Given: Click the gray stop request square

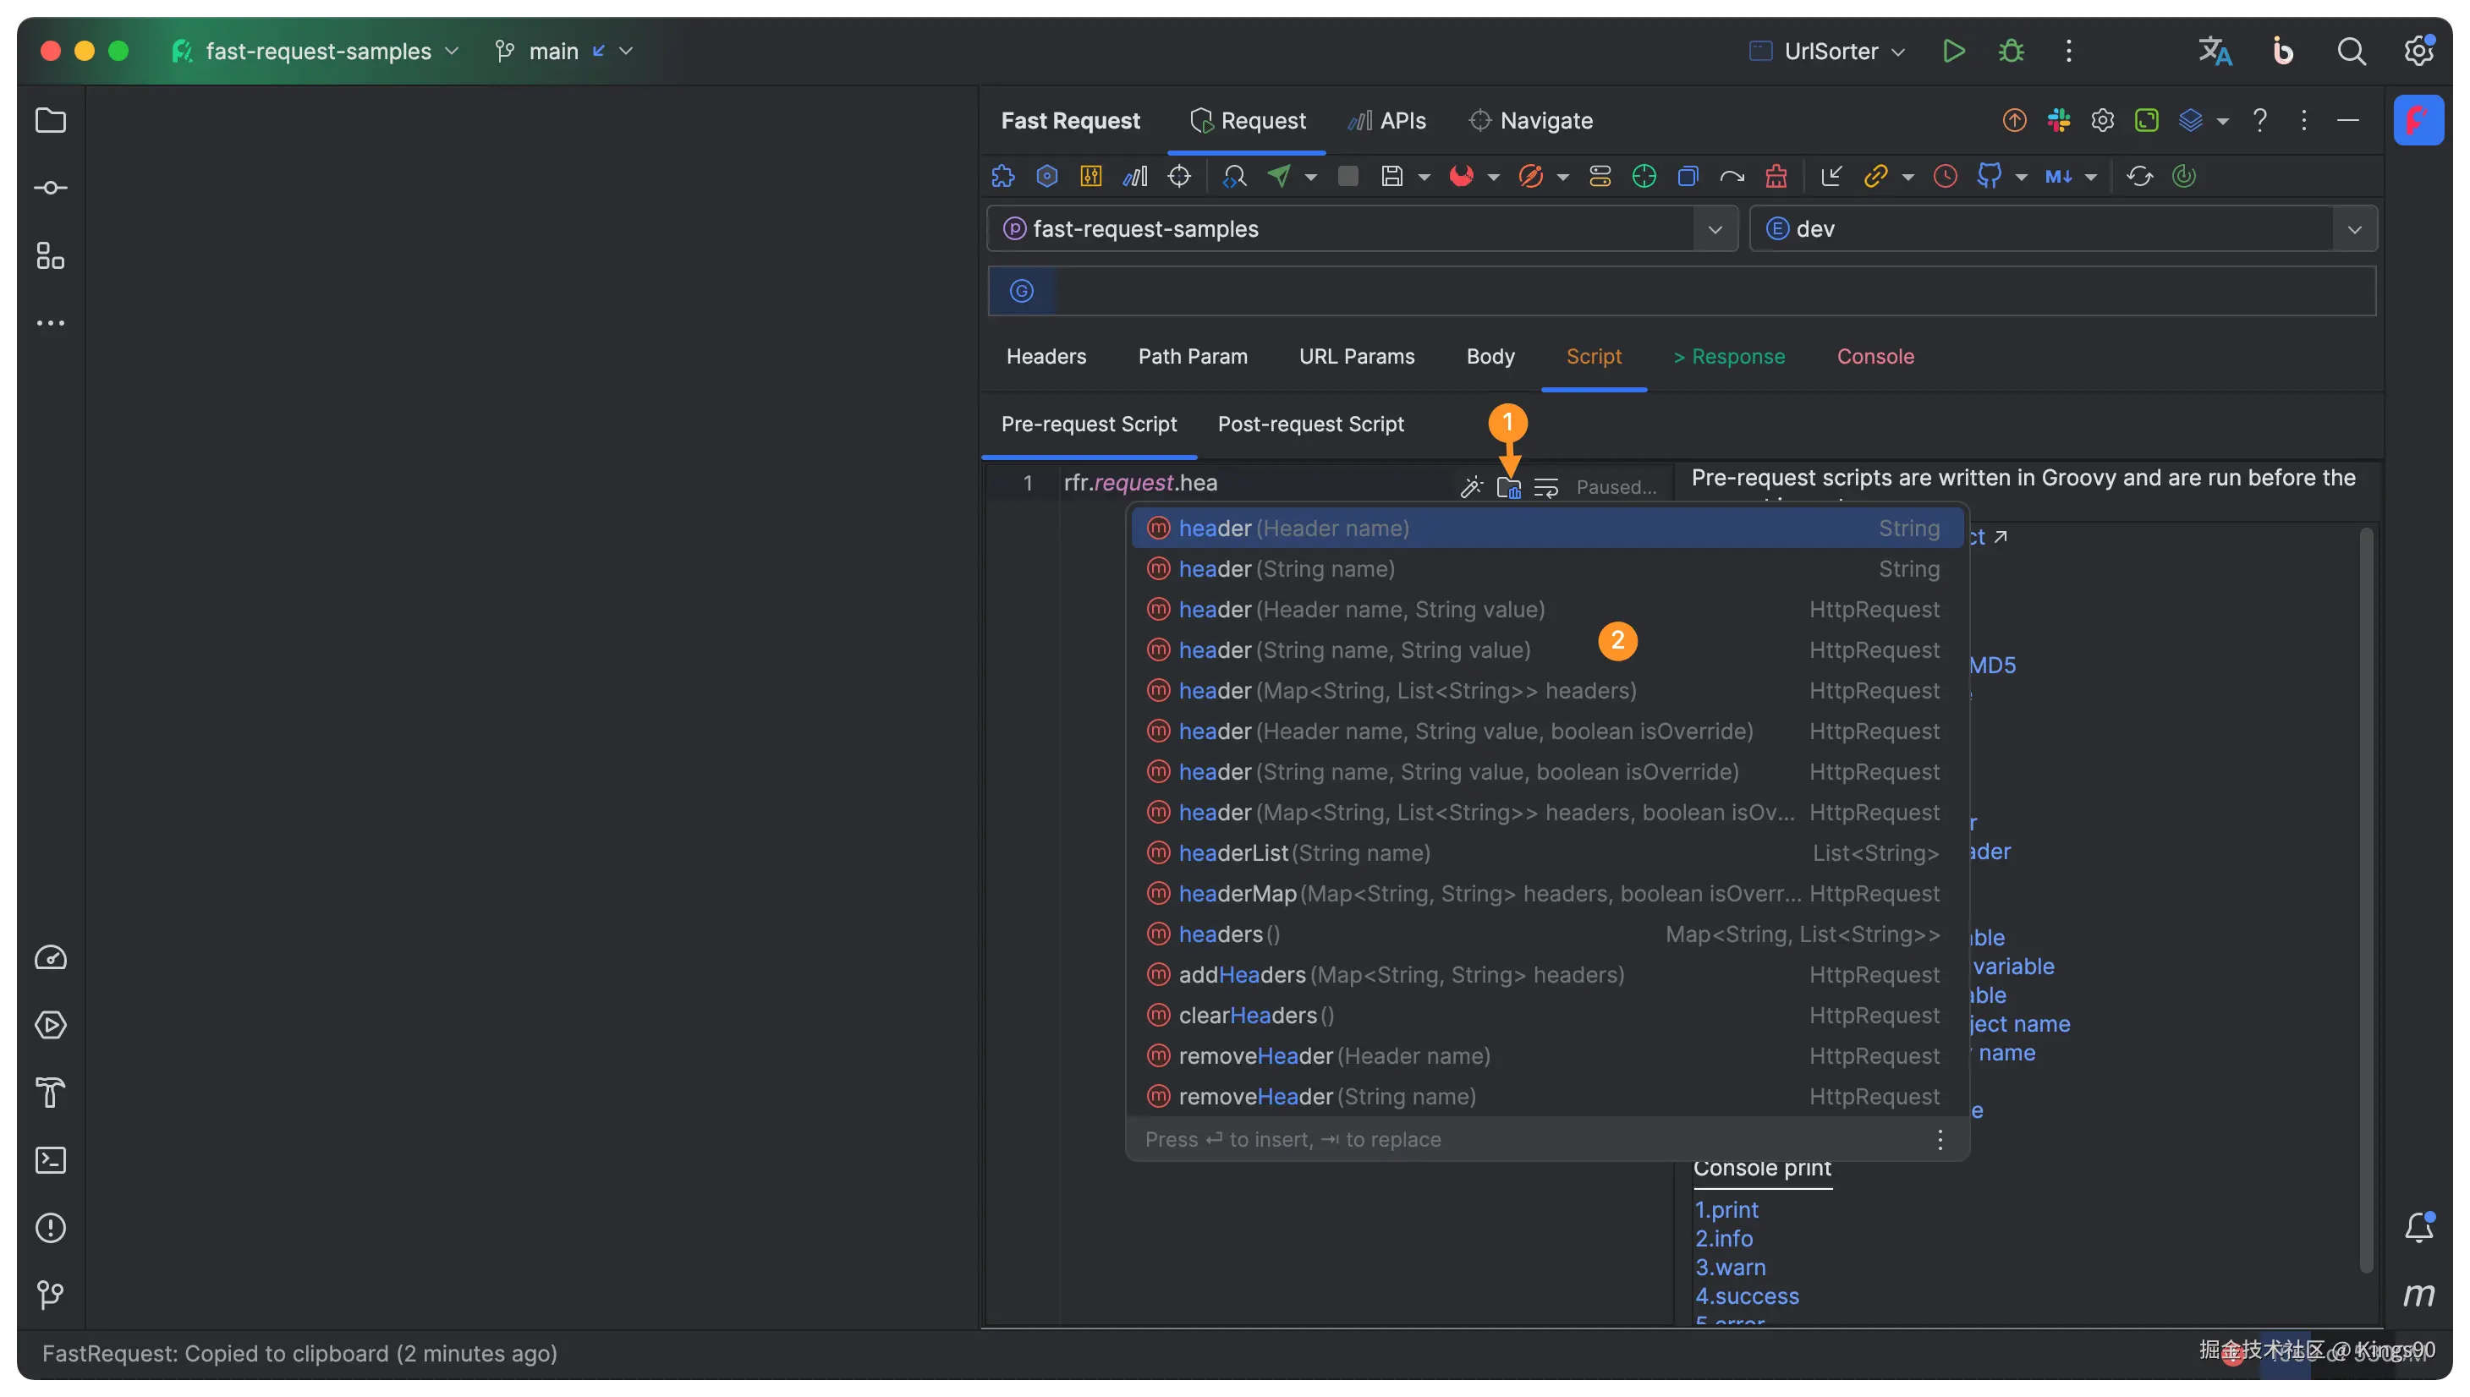Looking at the screenshot, I should [1348, 176].
